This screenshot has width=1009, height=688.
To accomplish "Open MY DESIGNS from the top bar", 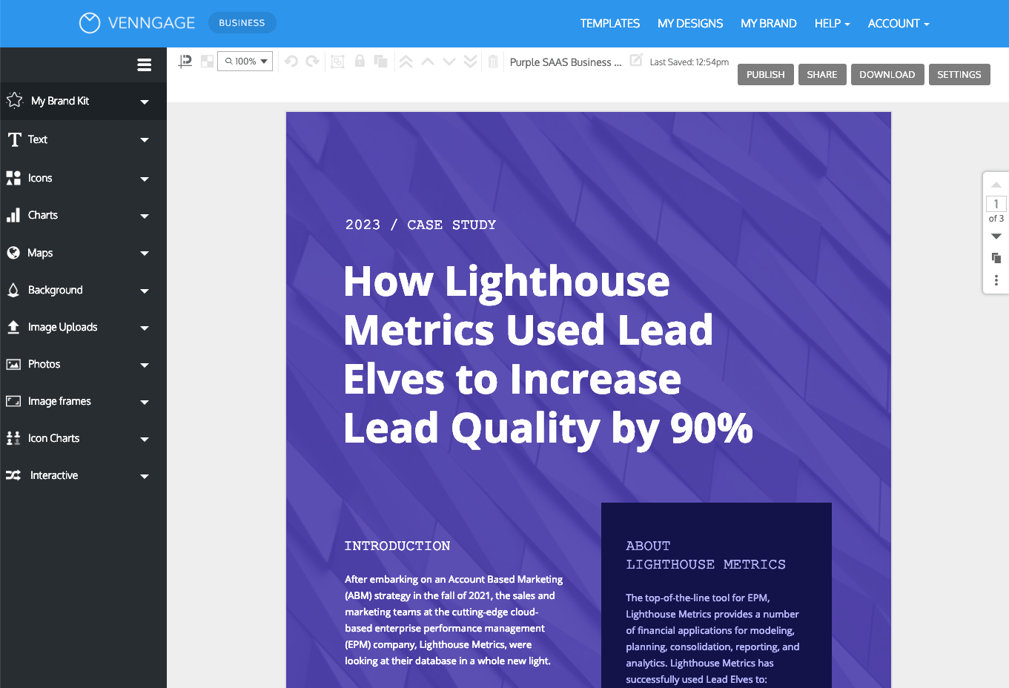I will pyautogui.click(x=690, y=23).
